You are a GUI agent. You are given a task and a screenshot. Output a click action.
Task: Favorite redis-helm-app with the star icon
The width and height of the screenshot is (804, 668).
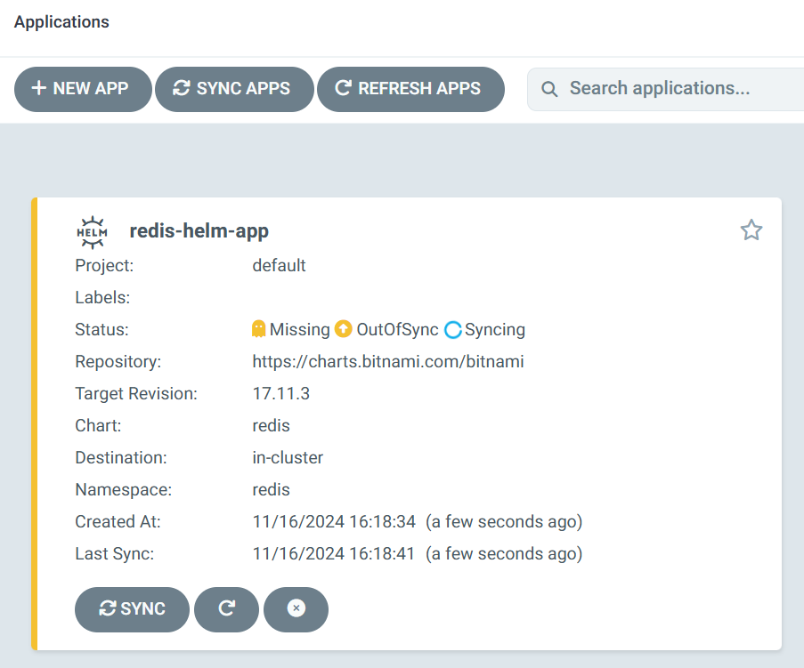point(751,230)
